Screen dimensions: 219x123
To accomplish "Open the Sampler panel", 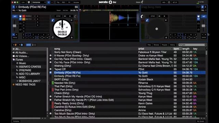I will [x=76, y=2].
